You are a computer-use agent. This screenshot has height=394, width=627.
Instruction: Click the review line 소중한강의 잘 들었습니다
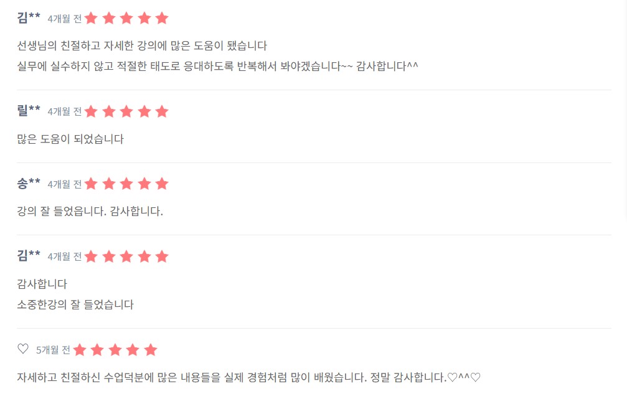click(75, 304)
